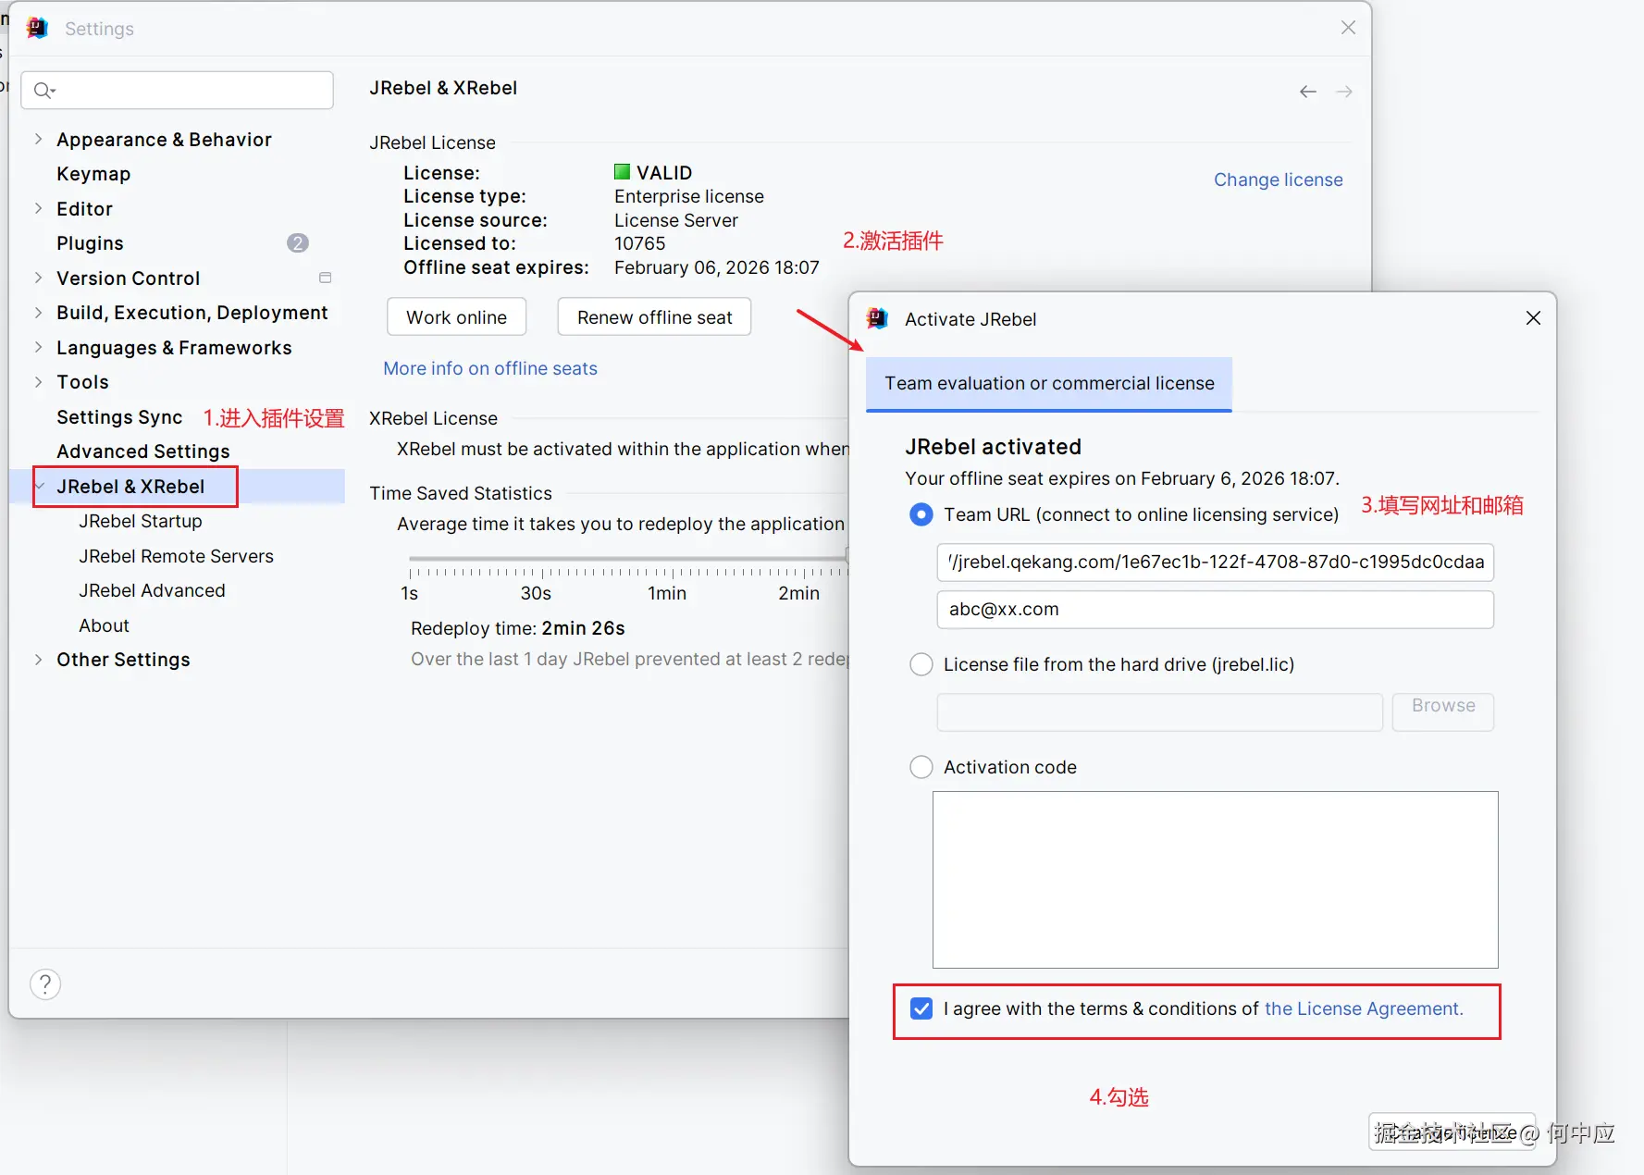Click the Team URL input field

coord(1216,562)
